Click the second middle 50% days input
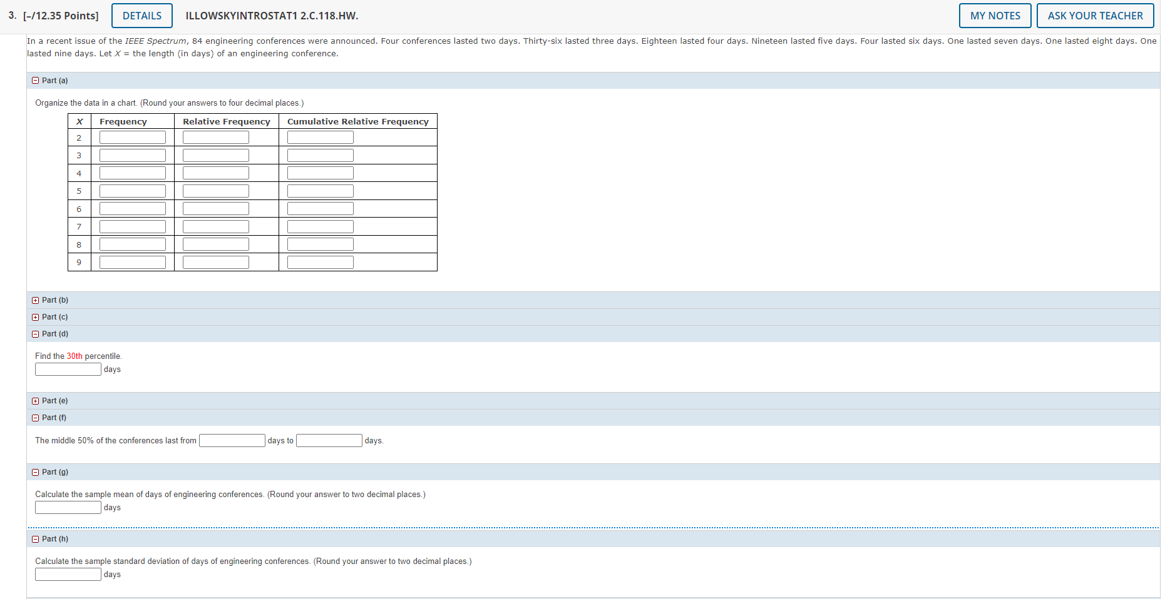The width and height of the screenshot is (1165, 599). (329, 440)
